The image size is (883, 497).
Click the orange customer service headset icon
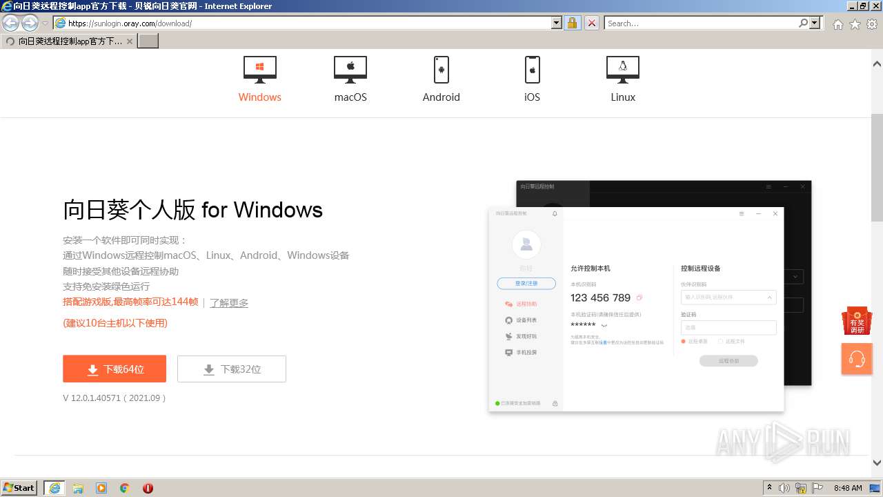point(857,359)
